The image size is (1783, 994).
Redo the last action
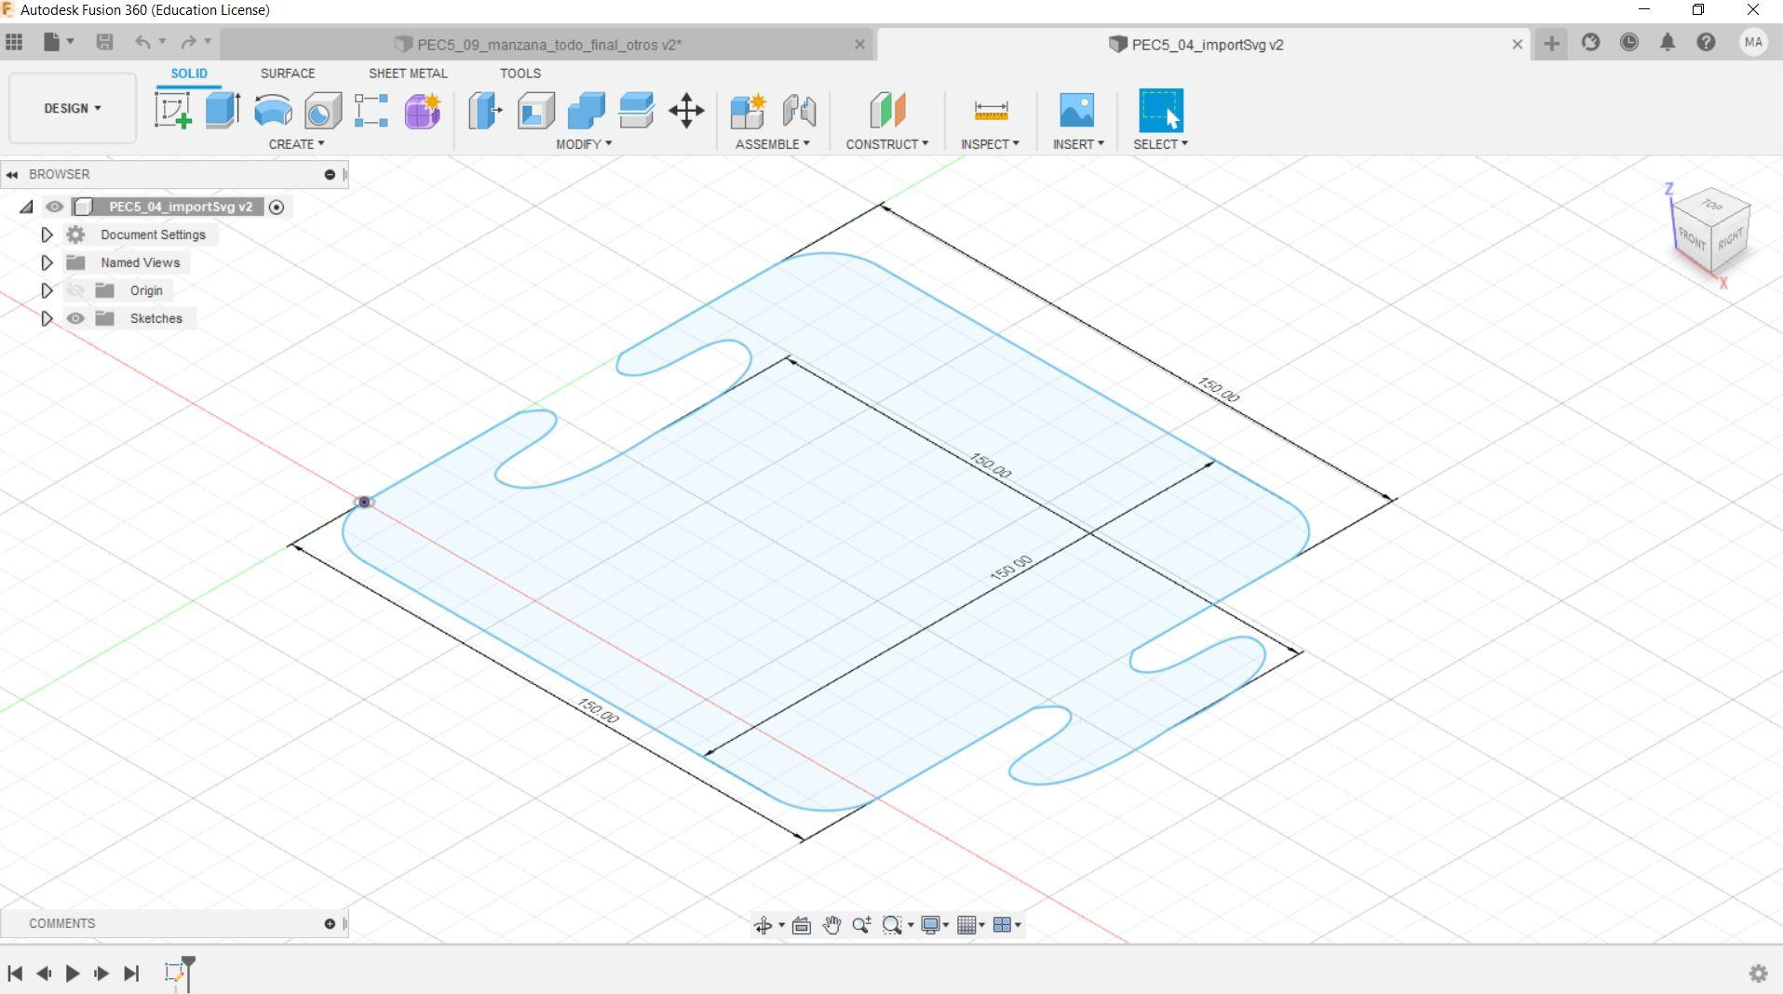pyautogui.click(x=188, y=42)
